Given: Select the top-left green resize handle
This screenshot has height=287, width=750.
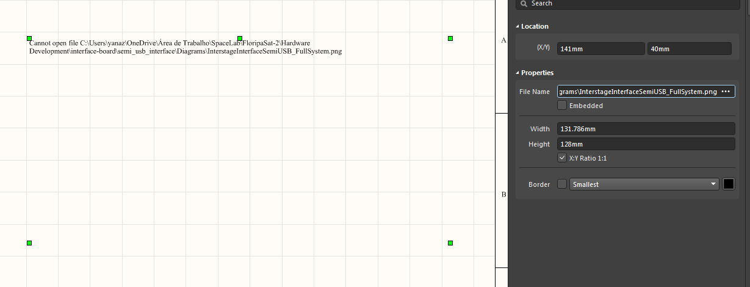Looking at the screenshot, I should 29,38.
